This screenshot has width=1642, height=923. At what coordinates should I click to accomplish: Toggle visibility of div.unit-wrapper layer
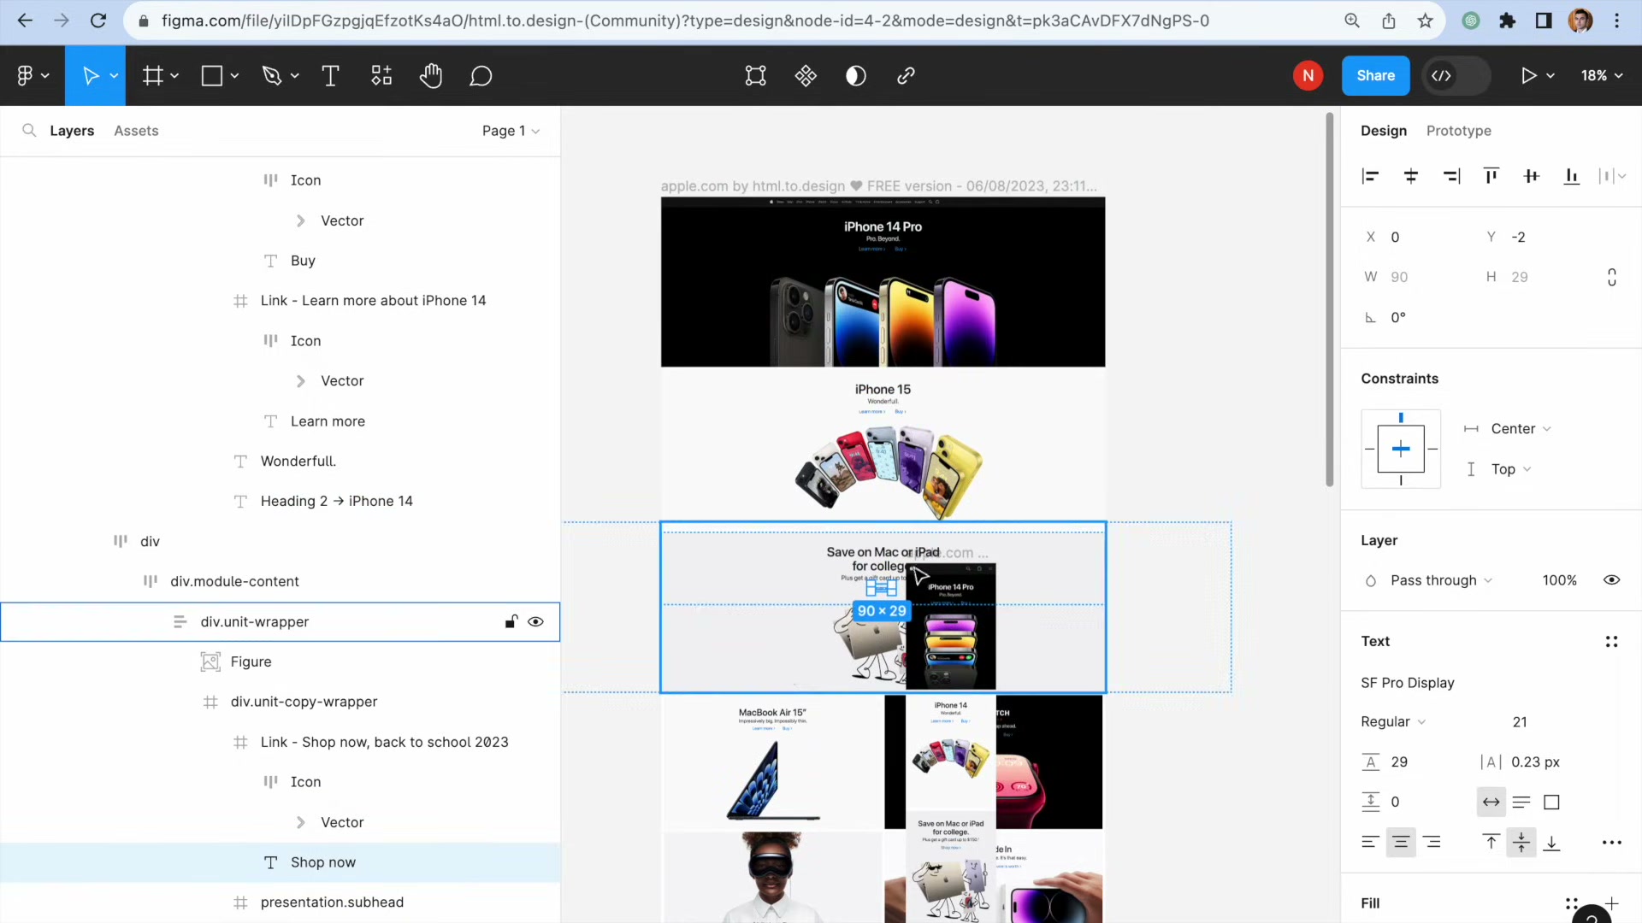[536, 622]
